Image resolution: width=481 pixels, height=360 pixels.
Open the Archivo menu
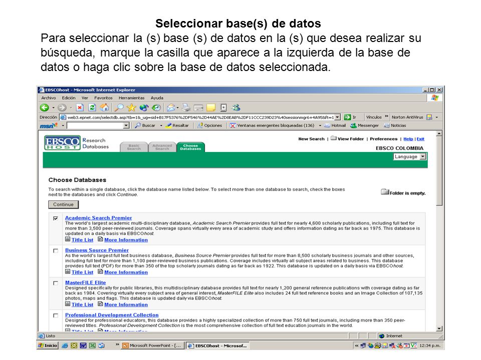coord(49,98)
